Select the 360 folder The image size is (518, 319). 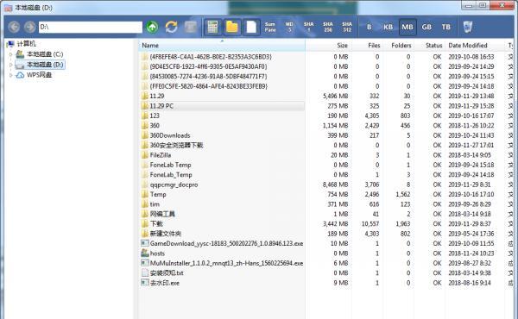click(x=155, y=125)
